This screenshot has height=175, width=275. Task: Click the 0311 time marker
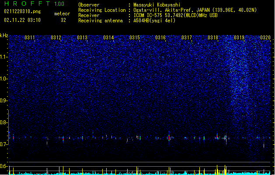click(x=30, y=37)
